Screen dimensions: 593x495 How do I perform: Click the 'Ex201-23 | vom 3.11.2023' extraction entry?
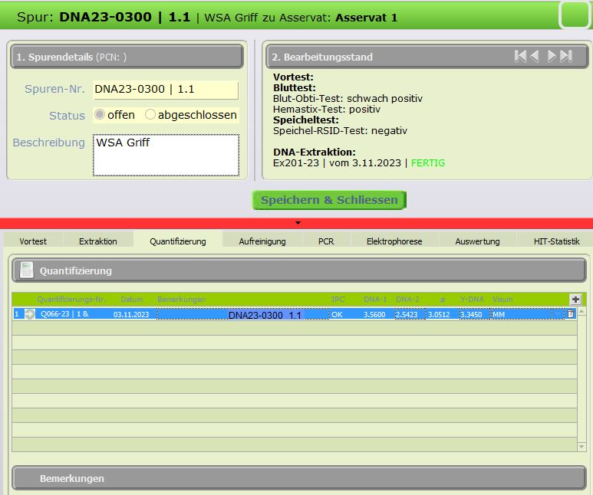337,163
